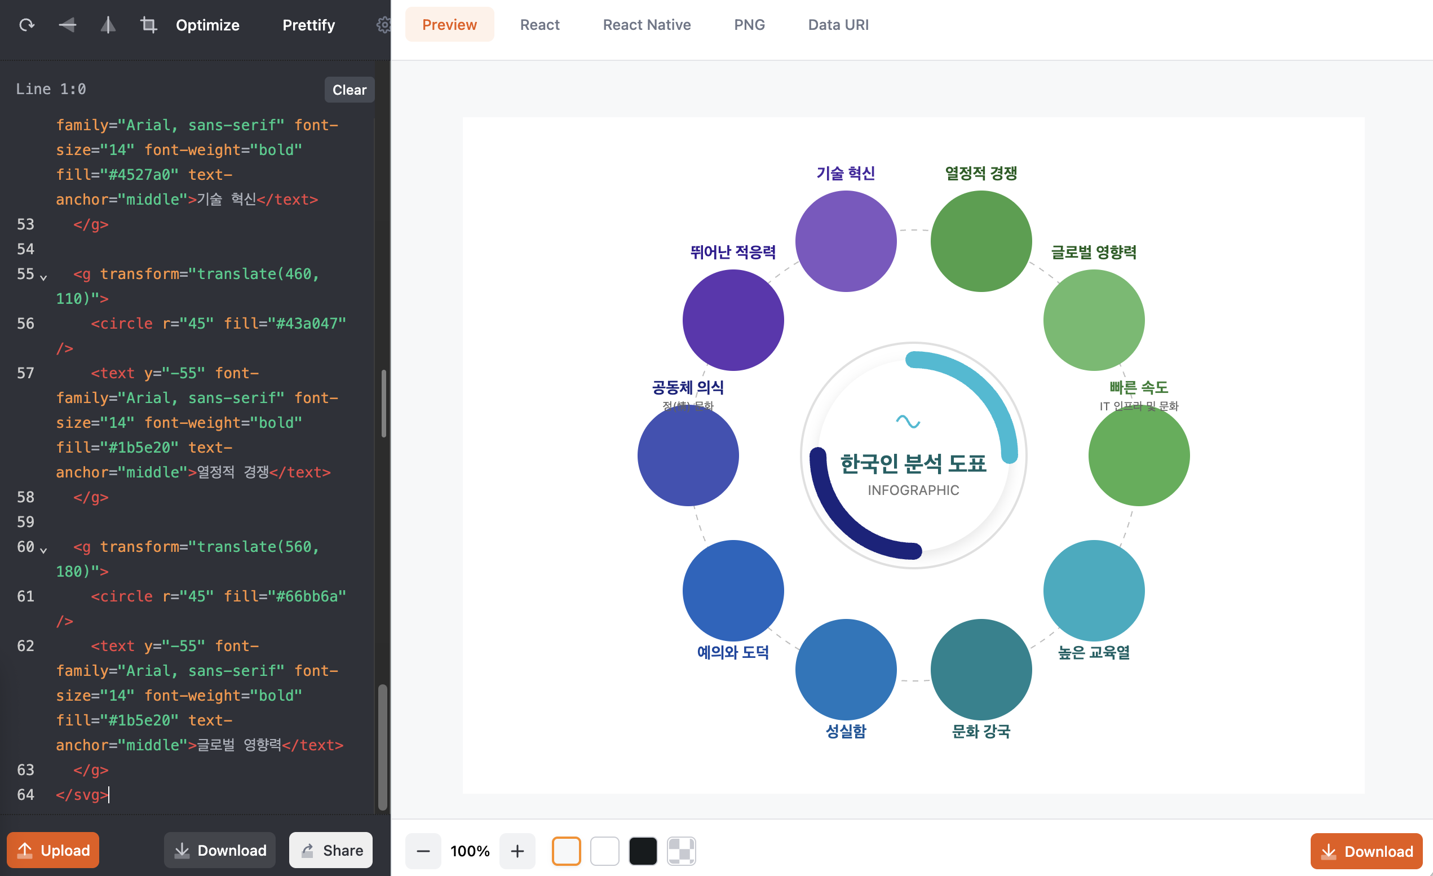The height and width of the screenshot is (876, 1433).
Task: Open the settings gear icon
Action: coord(383,25)
